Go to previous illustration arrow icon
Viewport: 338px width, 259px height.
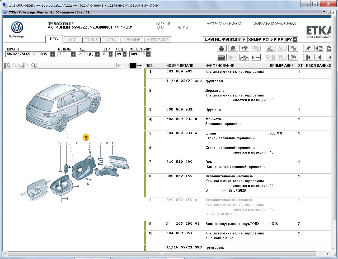(x=319, y=57)
